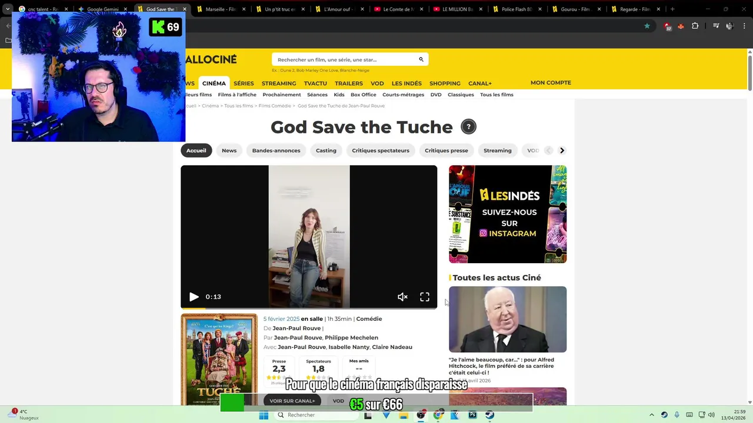
Task: Enter fullscreen mode on the video
Action: coord(424,297)
